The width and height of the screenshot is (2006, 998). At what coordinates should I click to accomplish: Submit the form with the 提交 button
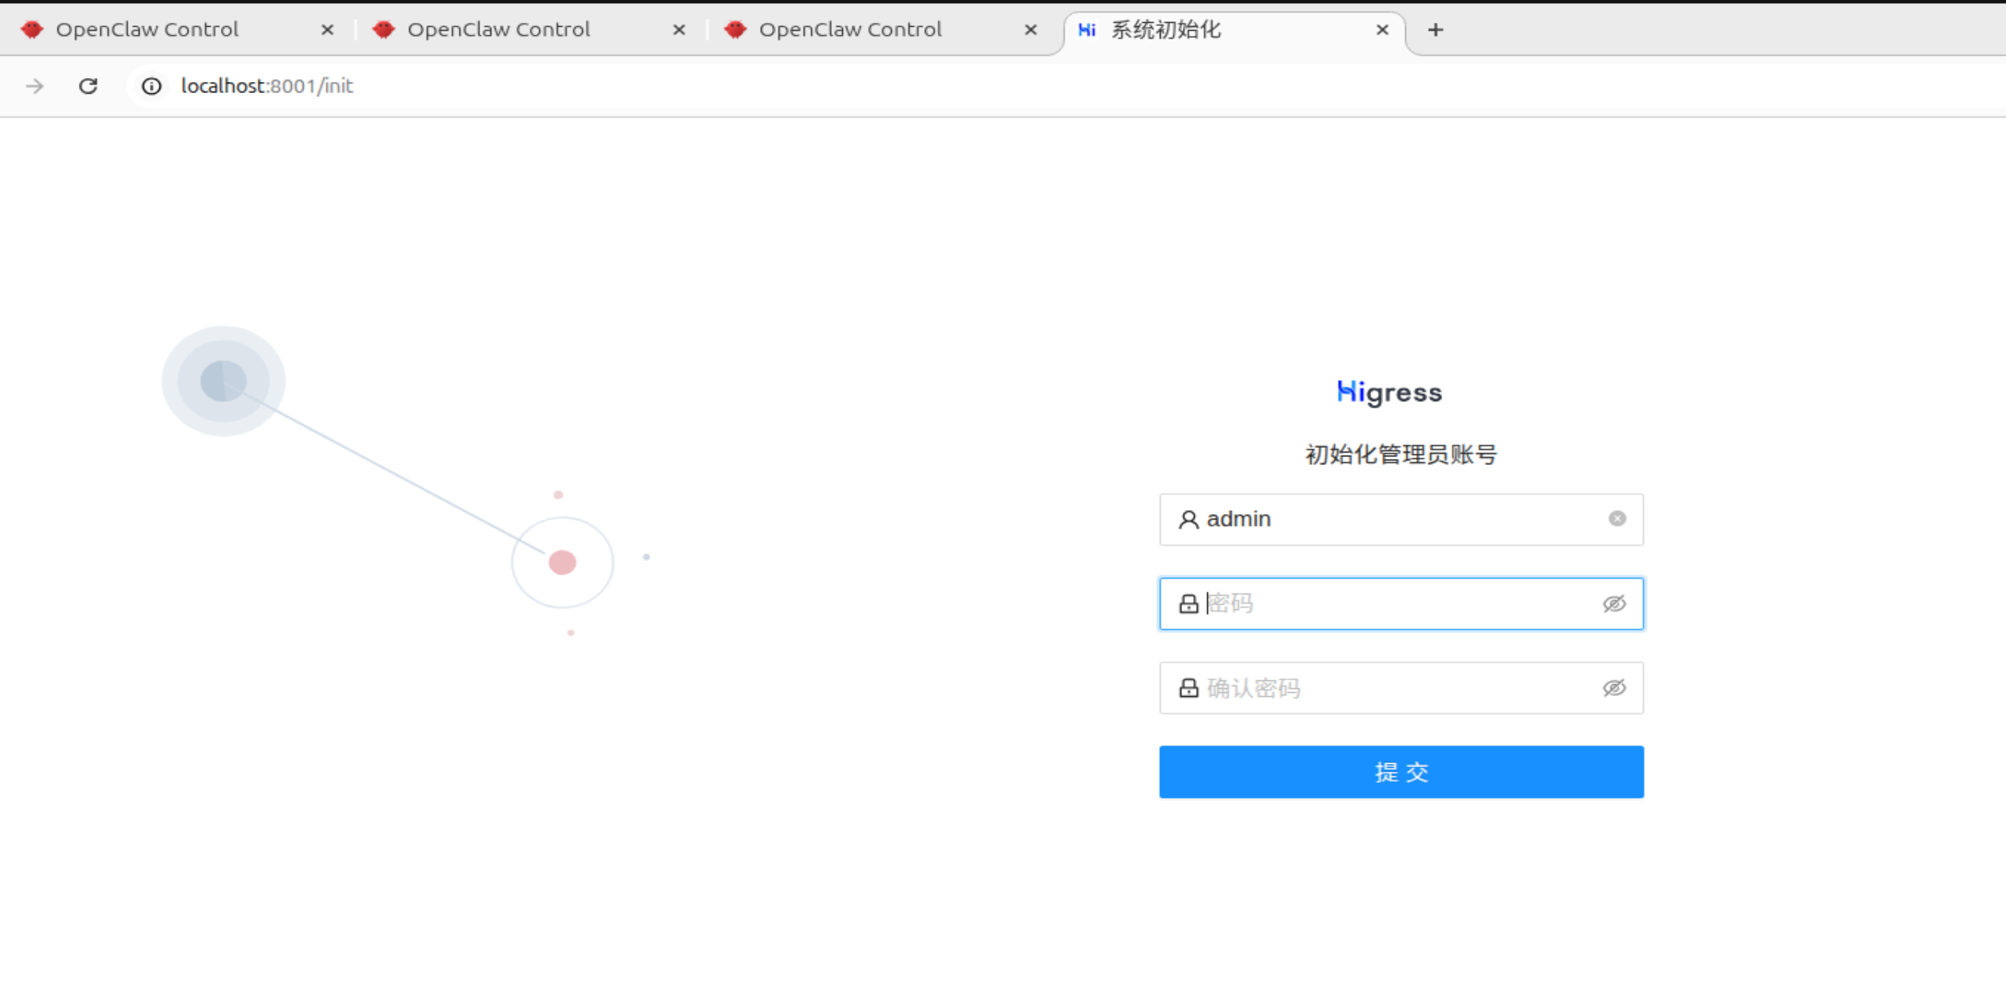click(1400, 772)
